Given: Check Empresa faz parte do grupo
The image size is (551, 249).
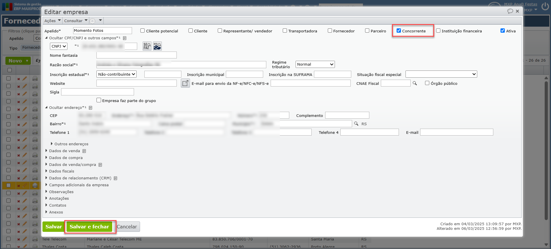Looking at the screenshot, I should [99, 100].
